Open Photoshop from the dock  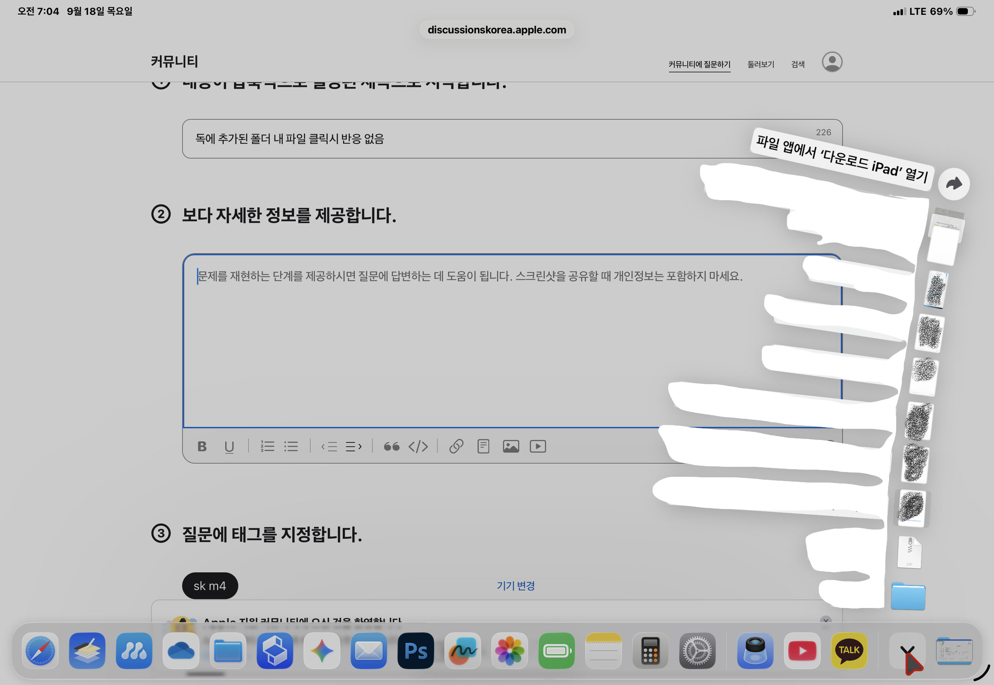(415, 651)
